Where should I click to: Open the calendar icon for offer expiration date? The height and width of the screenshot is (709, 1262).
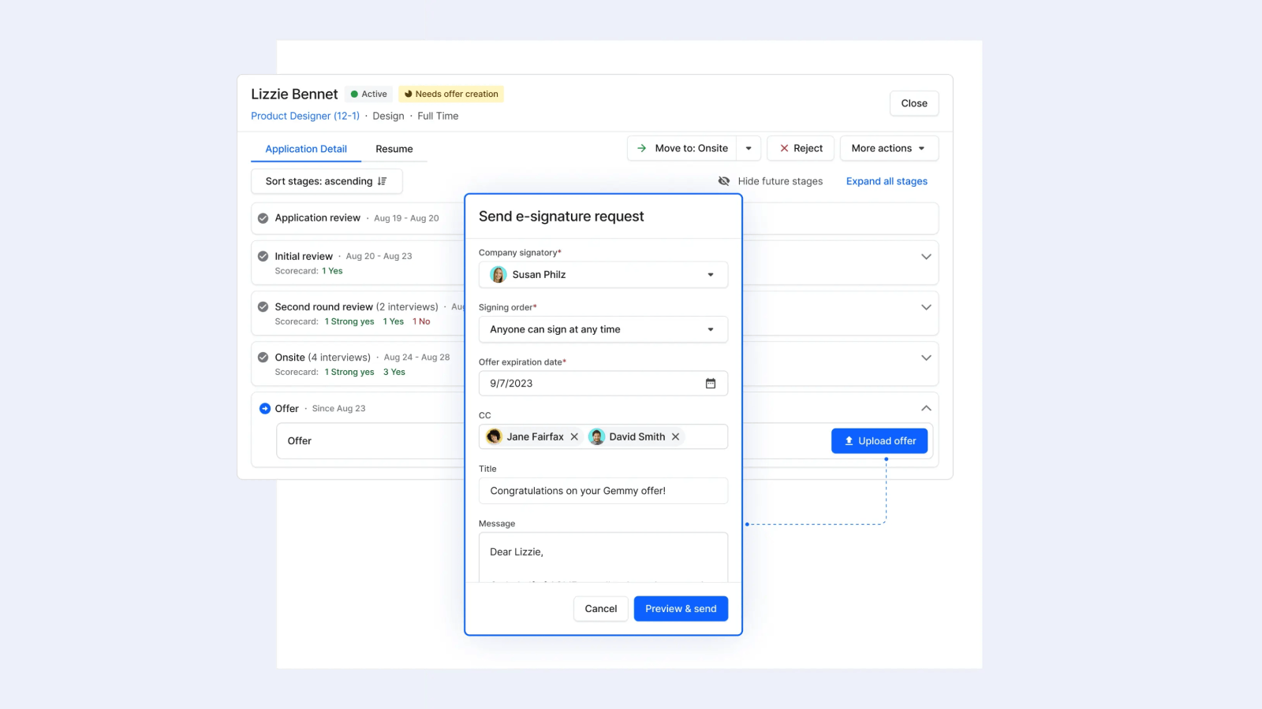(x=711, y=384)
